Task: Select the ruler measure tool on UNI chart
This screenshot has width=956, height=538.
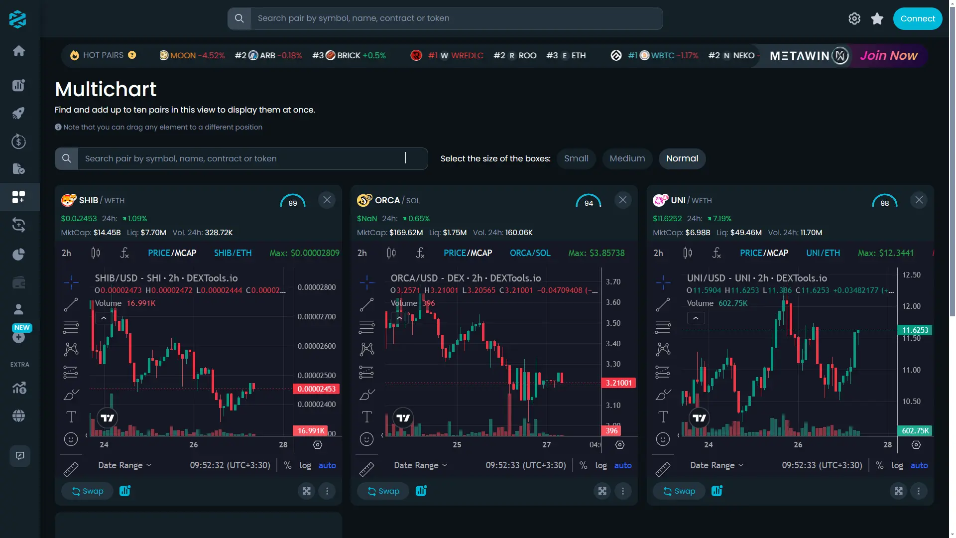Action: (663, 469)
